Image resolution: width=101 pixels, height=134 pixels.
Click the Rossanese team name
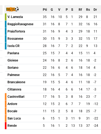click(x=15, y=39)
